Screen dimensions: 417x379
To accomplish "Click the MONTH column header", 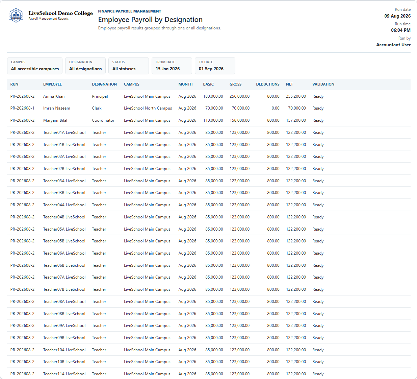I will click(x=185, y=84).
